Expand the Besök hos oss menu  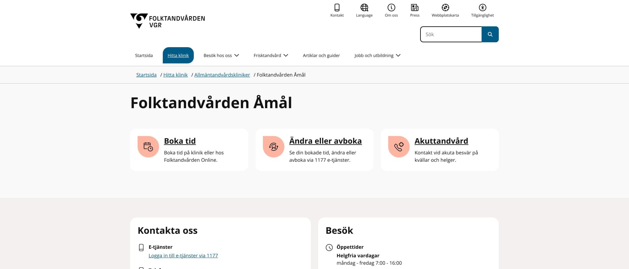(x=221, y=55)
